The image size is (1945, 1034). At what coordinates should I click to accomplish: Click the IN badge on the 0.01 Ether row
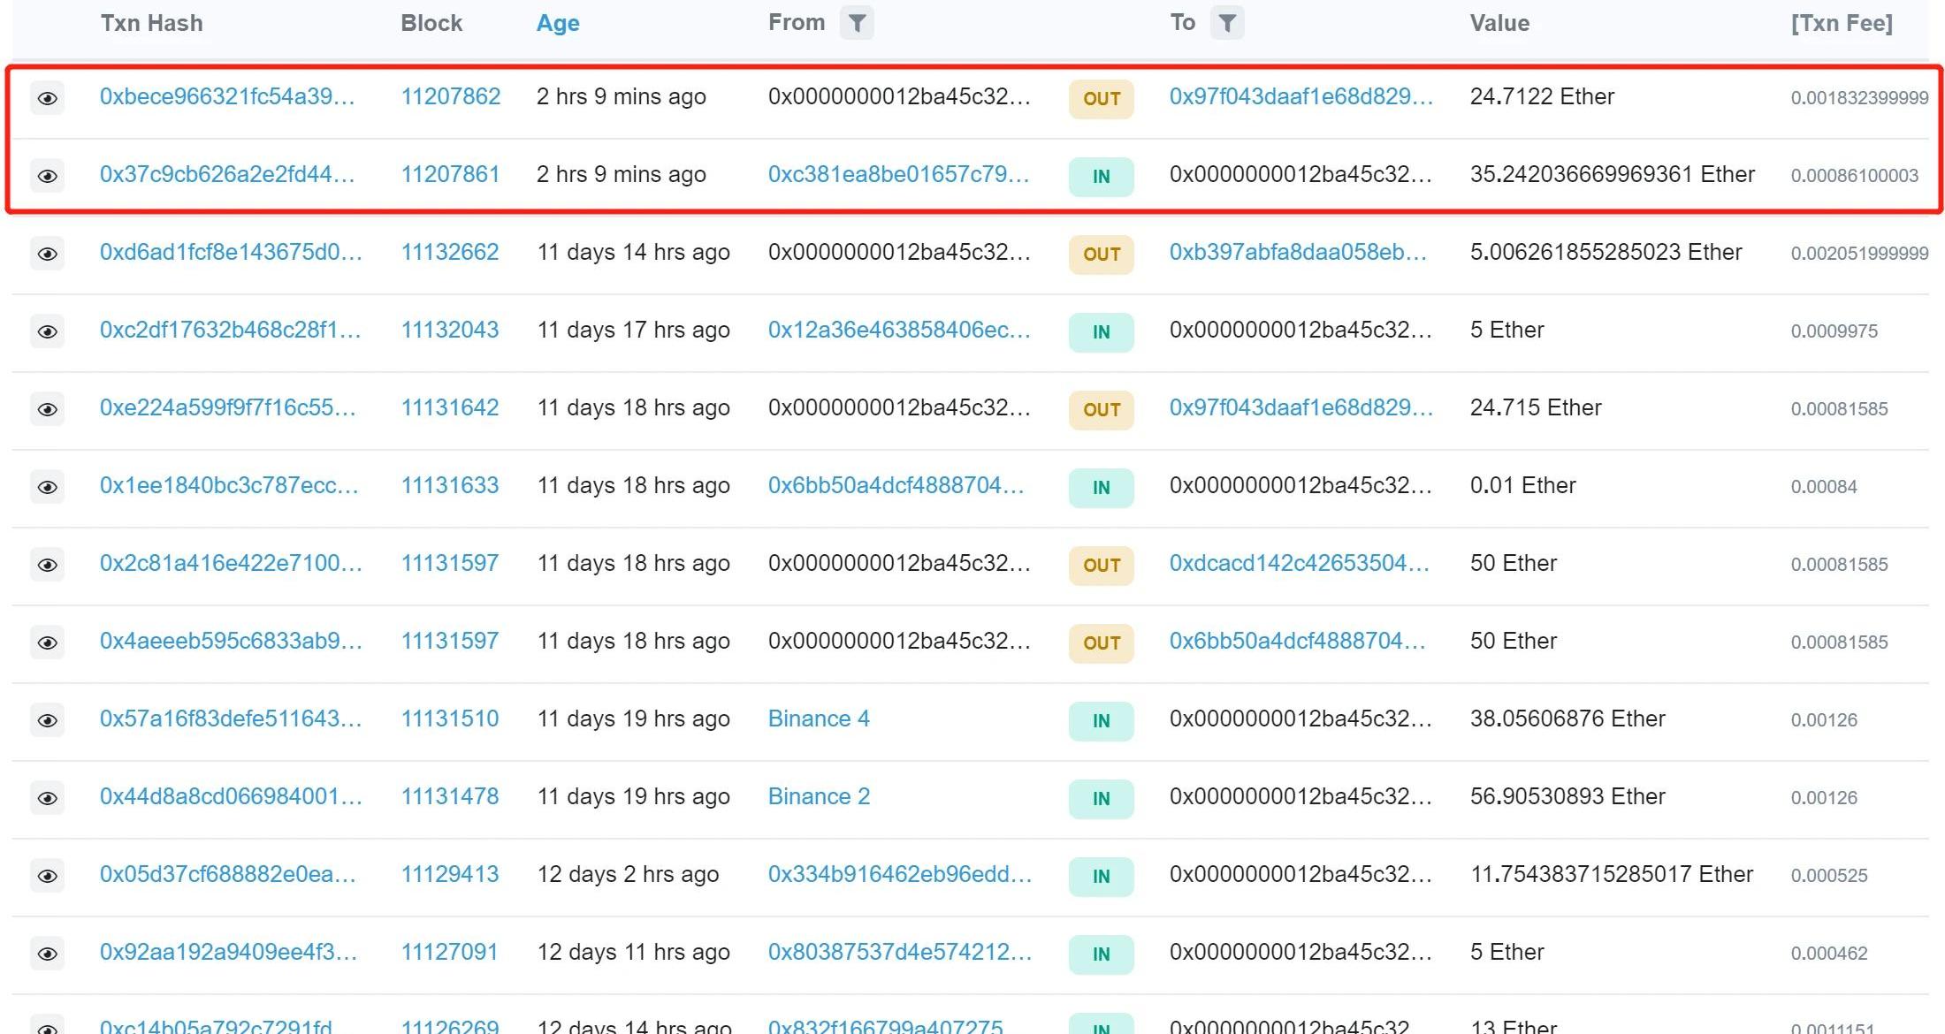click(1101, 488)
